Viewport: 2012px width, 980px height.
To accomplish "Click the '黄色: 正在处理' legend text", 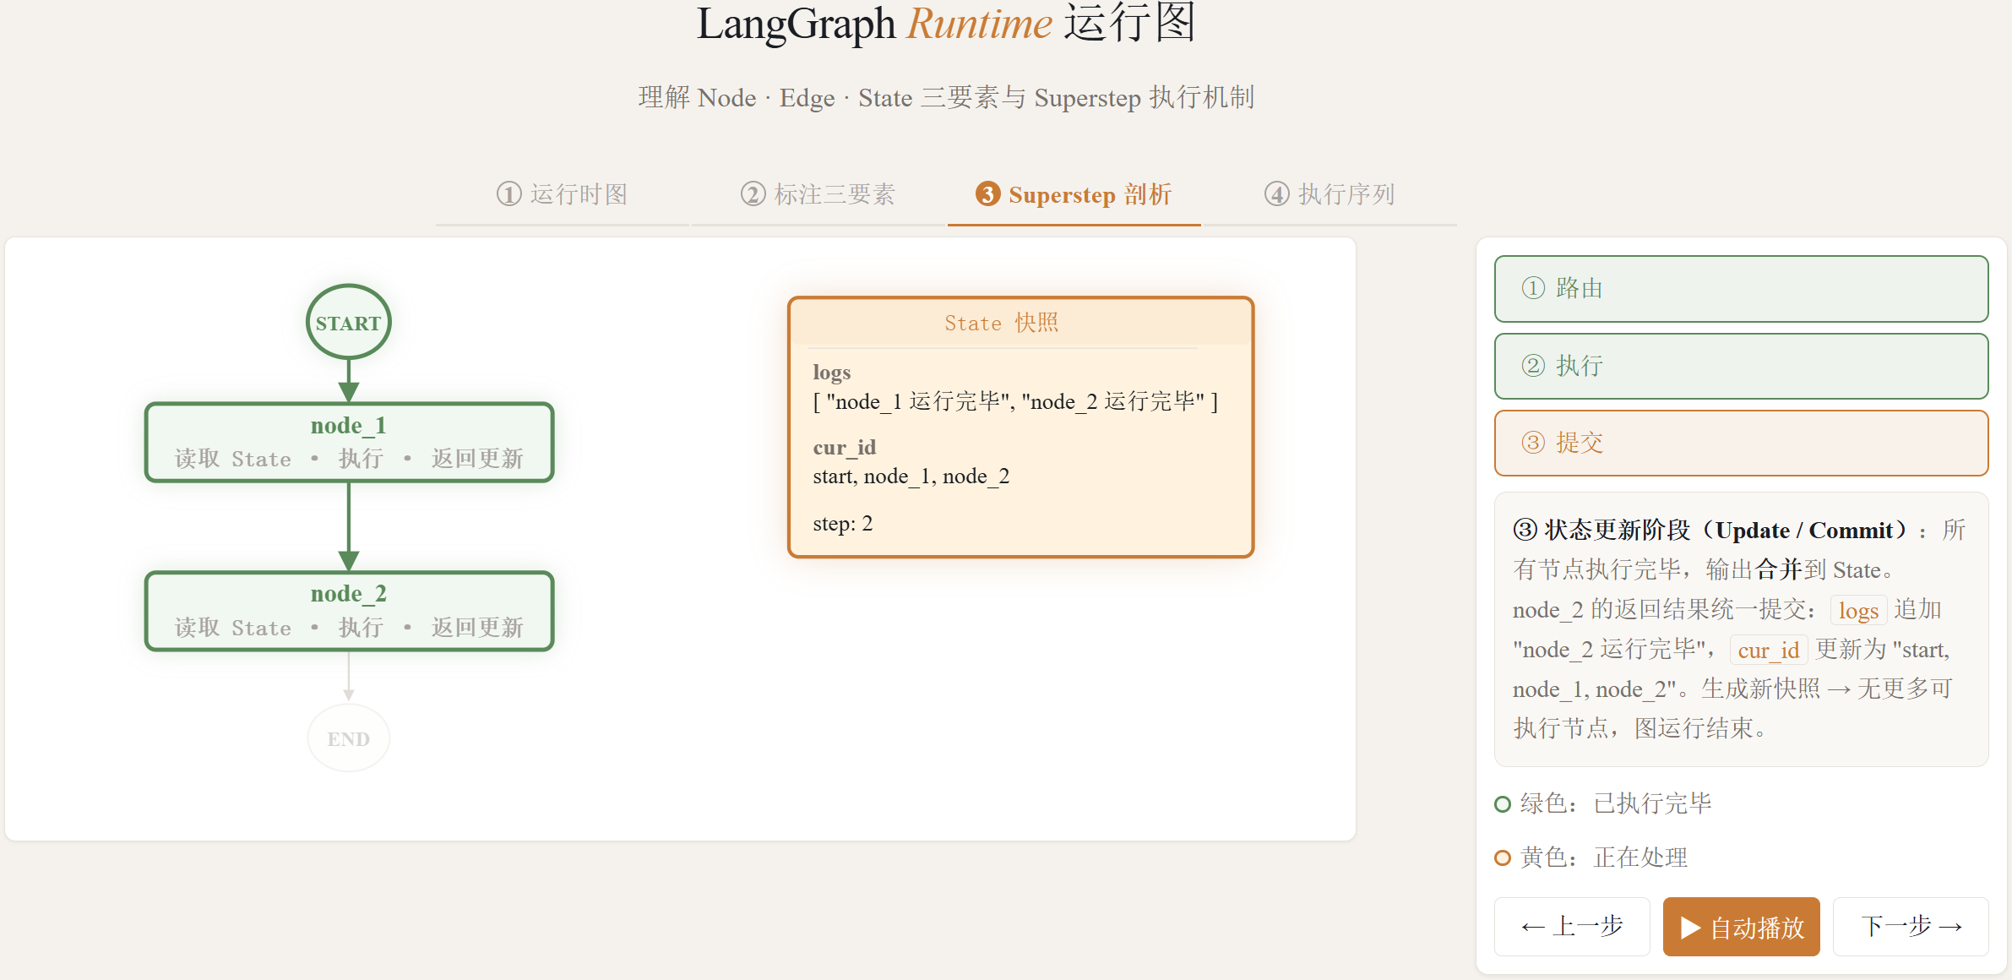I will pyautogui.click(x=1604, y=857).
